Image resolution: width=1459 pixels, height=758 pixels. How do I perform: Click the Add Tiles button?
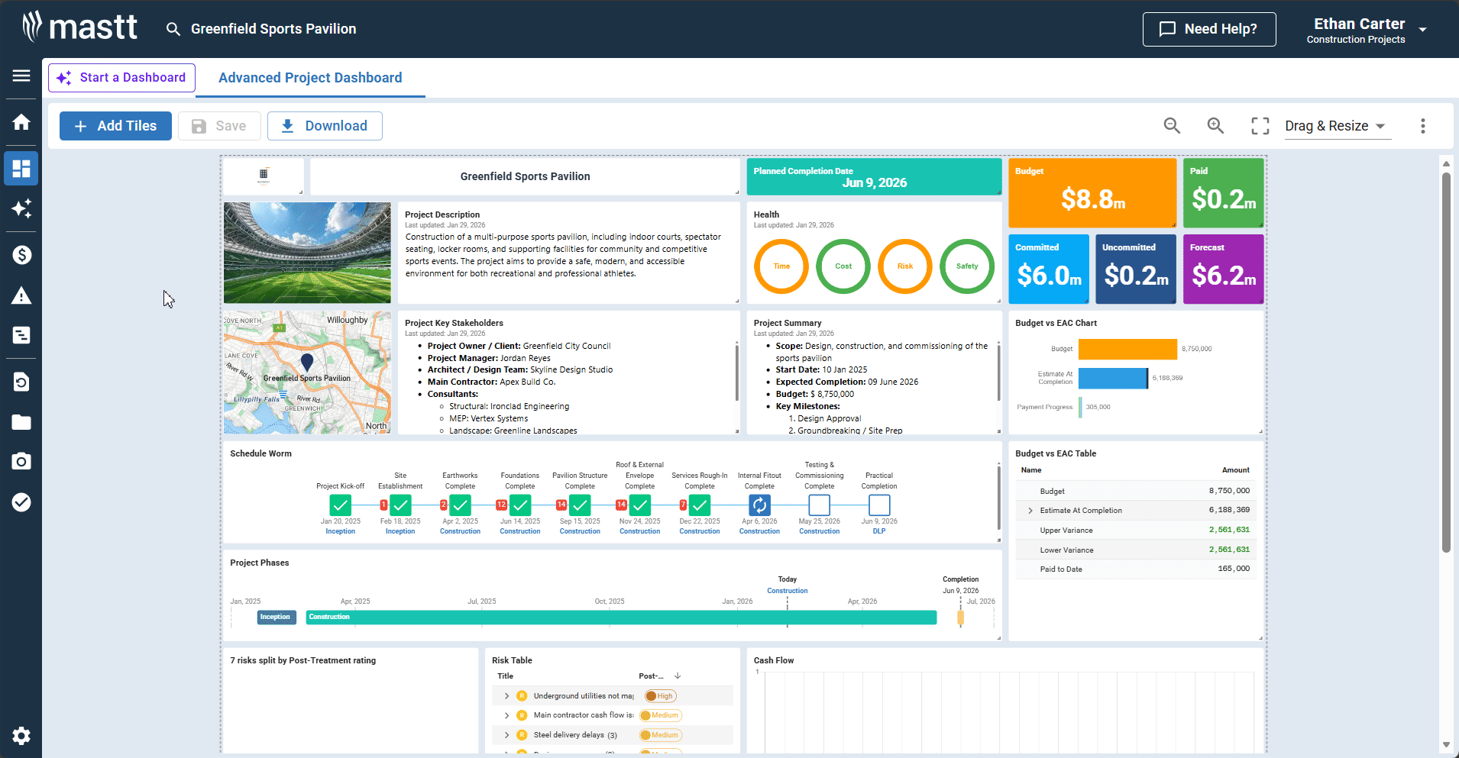[x=115, y=126]
